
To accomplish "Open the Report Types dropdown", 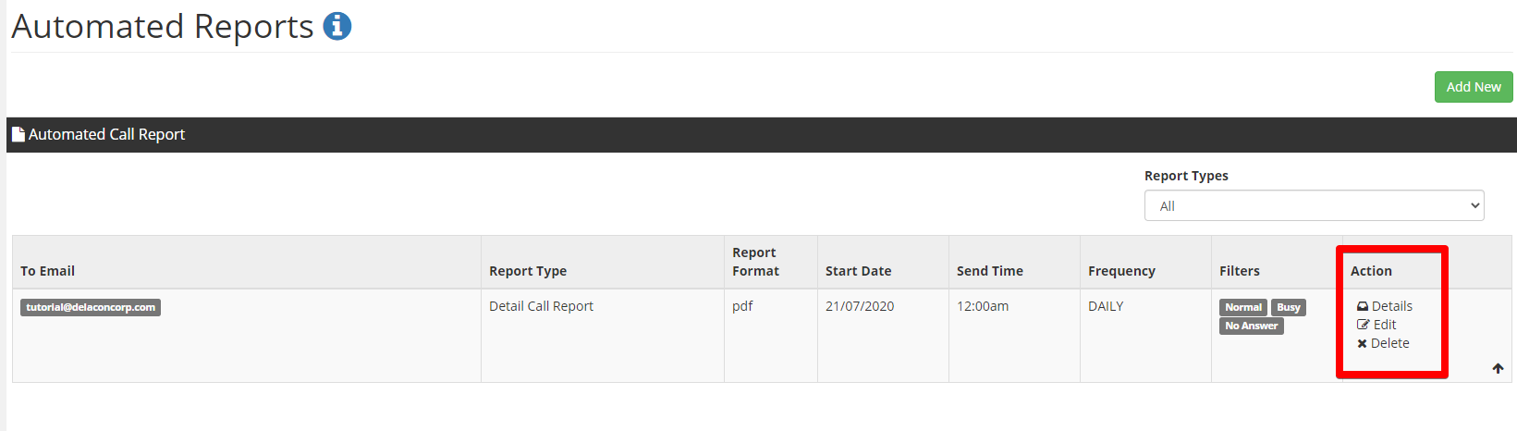I will tap(1314, 205).
